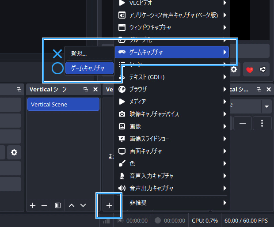Close the right 'cal シ...' dock
Screen dimensions: 274x227
click(x=269, y=89)
